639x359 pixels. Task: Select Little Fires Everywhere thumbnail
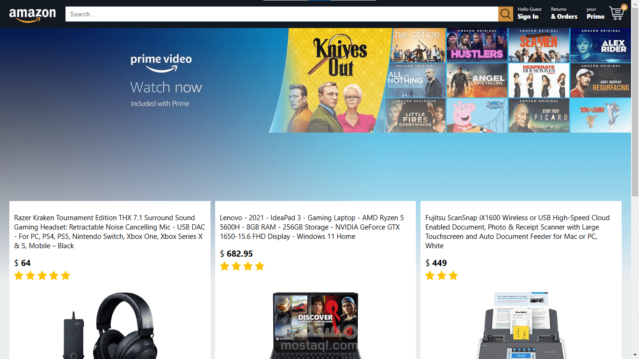click(x=415, y=115)
